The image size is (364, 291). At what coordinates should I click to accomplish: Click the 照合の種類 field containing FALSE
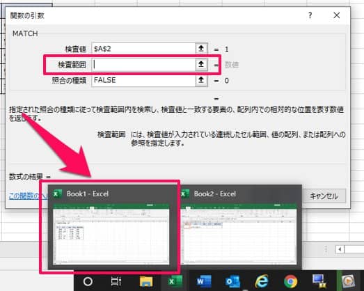click(143, 80)
